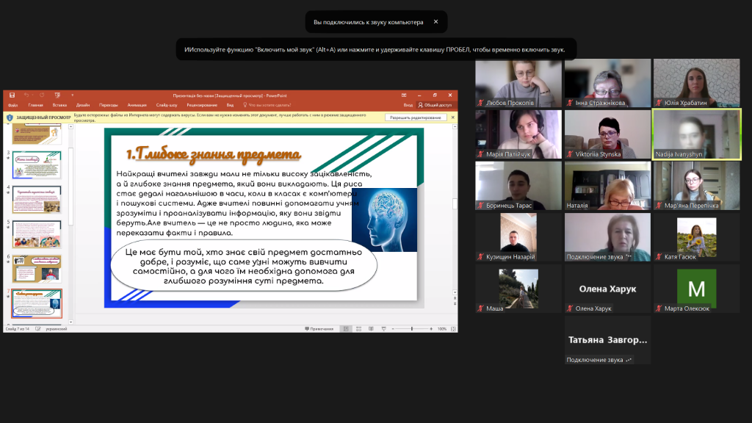Click spell-check language status indicator icon
This screenshot has height=423, width=752.
point(38,329)
